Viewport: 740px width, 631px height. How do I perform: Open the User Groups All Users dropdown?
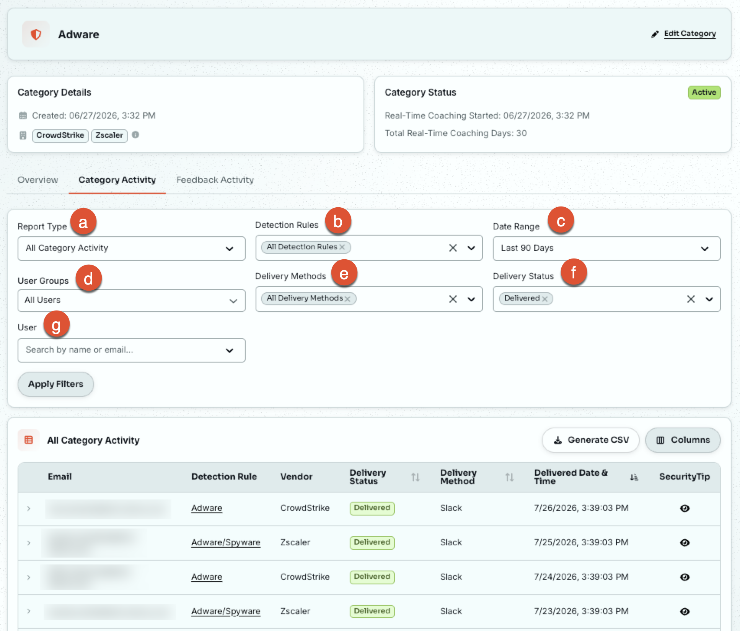click(x=132, y=301)
